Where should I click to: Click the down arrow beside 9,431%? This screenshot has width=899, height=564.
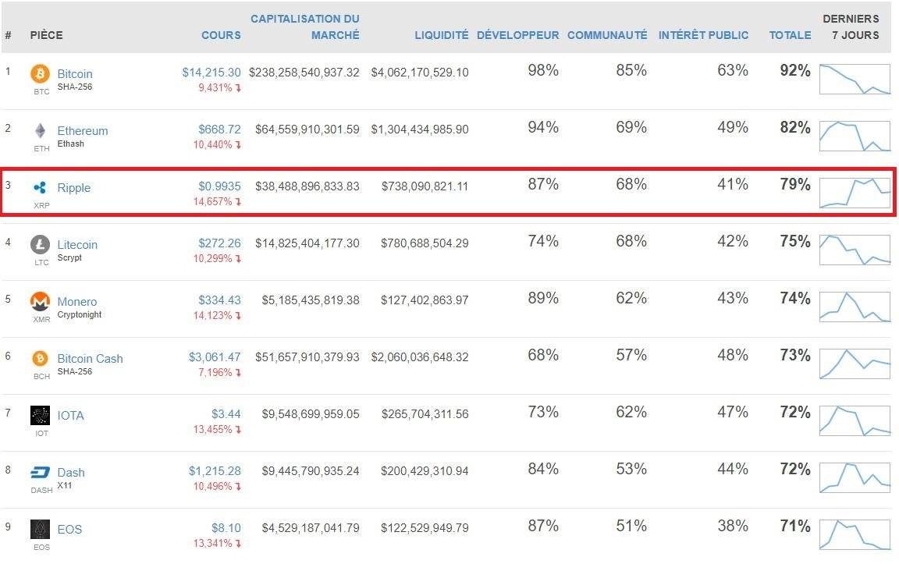pos(238,87)
